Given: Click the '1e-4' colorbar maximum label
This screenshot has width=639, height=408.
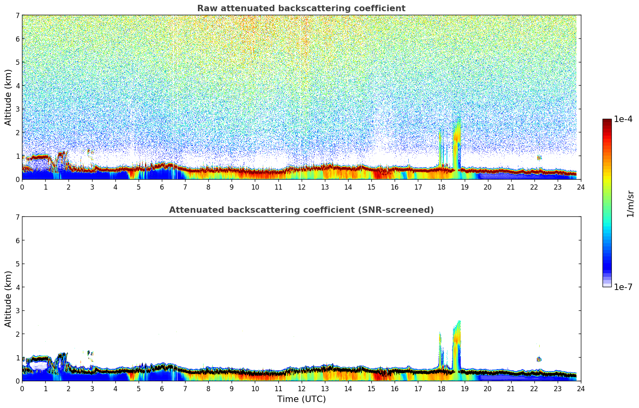Looking at the screenshot, I should click(x=623, y=119).
